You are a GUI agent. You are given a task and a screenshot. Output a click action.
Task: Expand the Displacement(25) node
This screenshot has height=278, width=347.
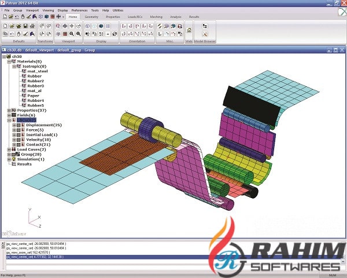click(x=14, y=125)
